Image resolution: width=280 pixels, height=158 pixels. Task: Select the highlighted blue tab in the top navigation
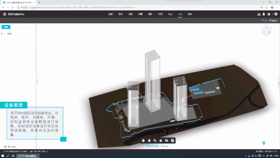[180, 14]
